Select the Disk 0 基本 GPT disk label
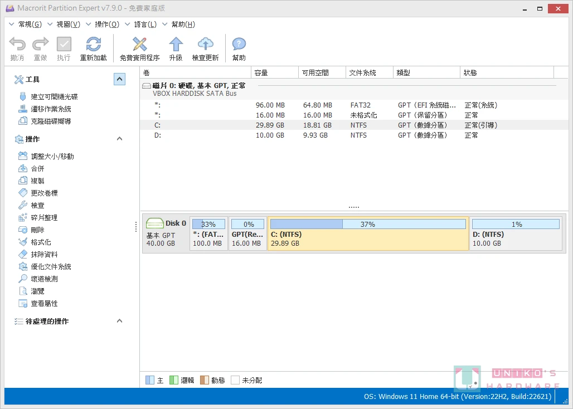The height and width of the screenshot is (409, 573). point(166,233)
